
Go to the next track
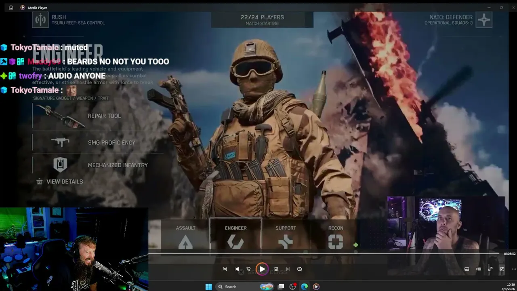coord(288,269)
